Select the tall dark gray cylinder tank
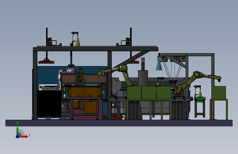 [143, 78]
